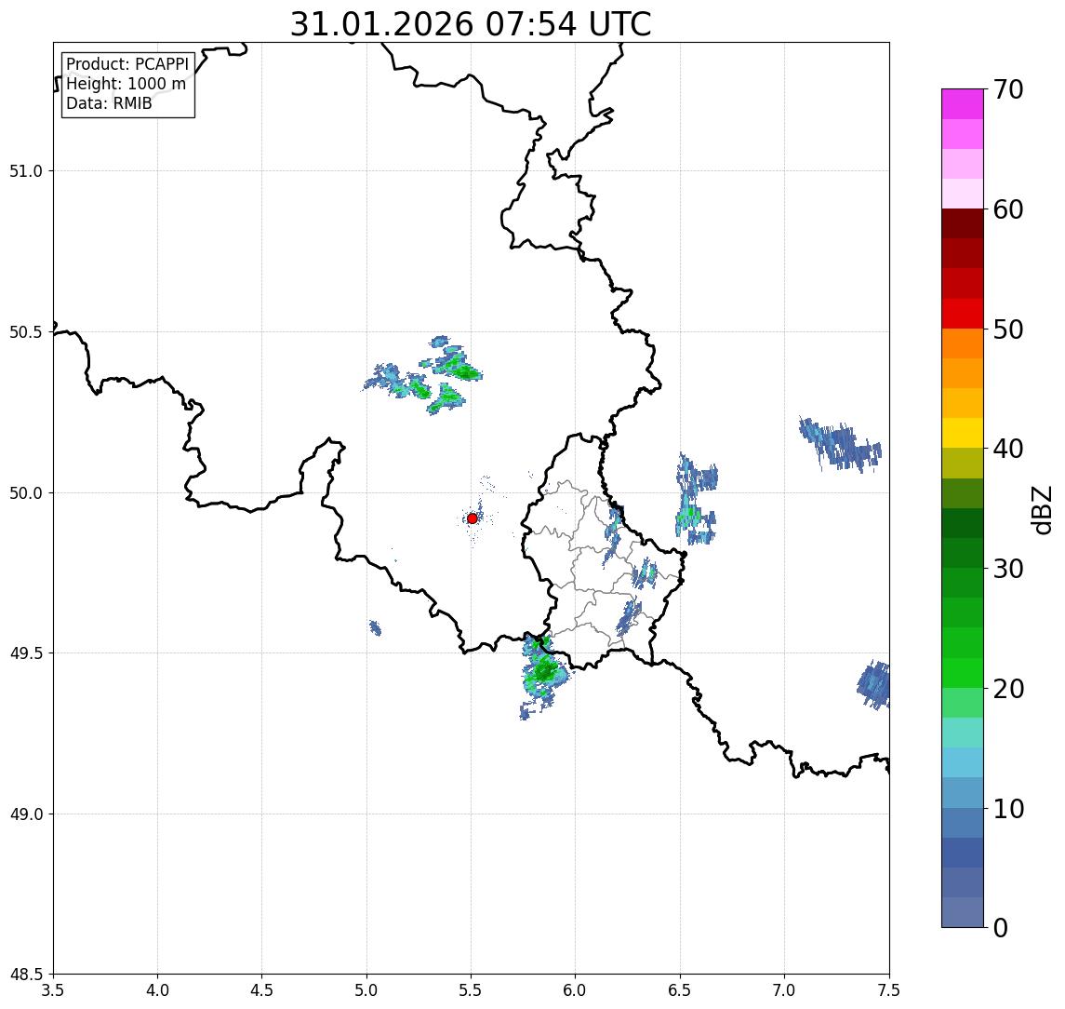Screen dimensions: 1065x1009
Task: Click the latitude axis label 49.5
Action: point(26,653)
